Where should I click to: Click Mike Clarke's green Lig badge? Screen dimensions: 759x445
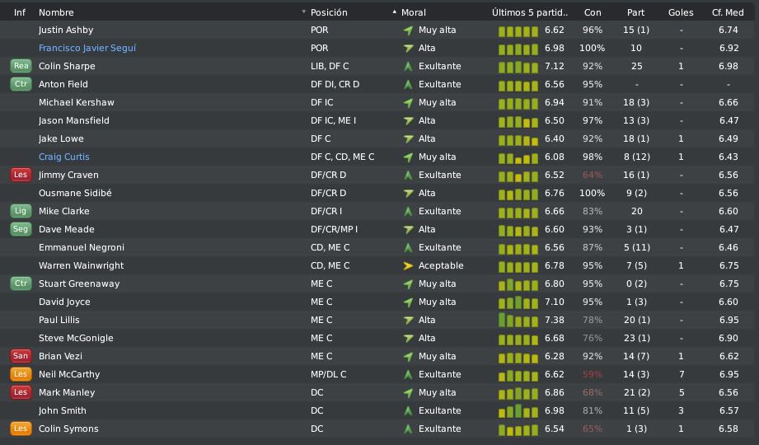click(21, 211)
